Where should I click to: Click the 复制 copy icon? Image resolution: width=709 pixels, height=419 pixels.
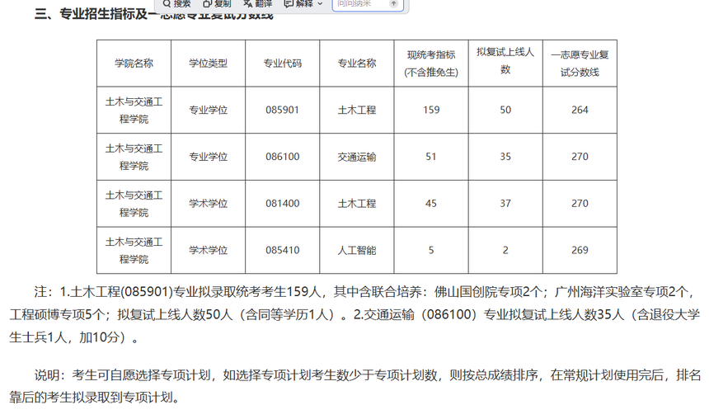pos(208,4)
